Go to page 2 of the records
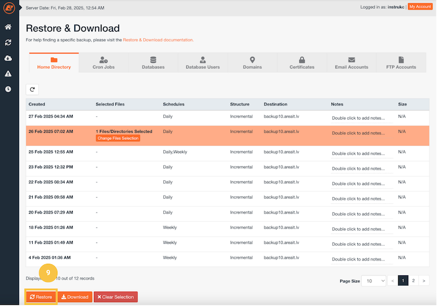 pos(414,281)
